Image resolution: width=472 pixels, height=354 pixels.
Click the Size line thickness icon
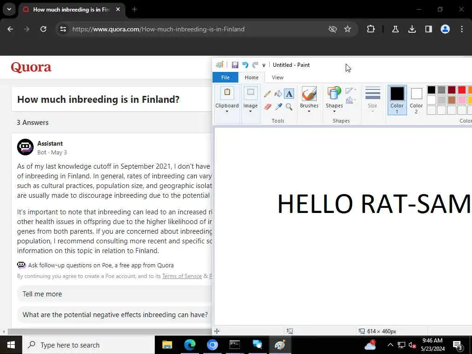pos(372,93)
